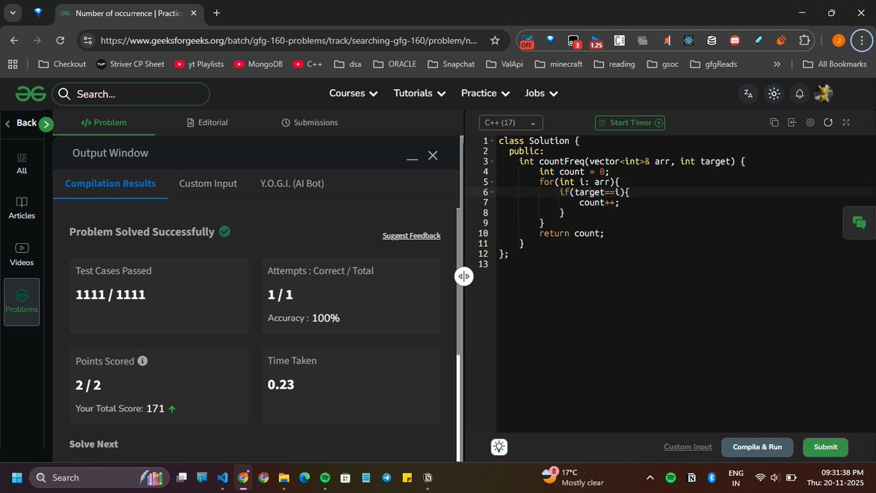The height and width of the screenshot is (493, 876).
Task: Open a new browser tab
Action: click(x=216, y=13)
